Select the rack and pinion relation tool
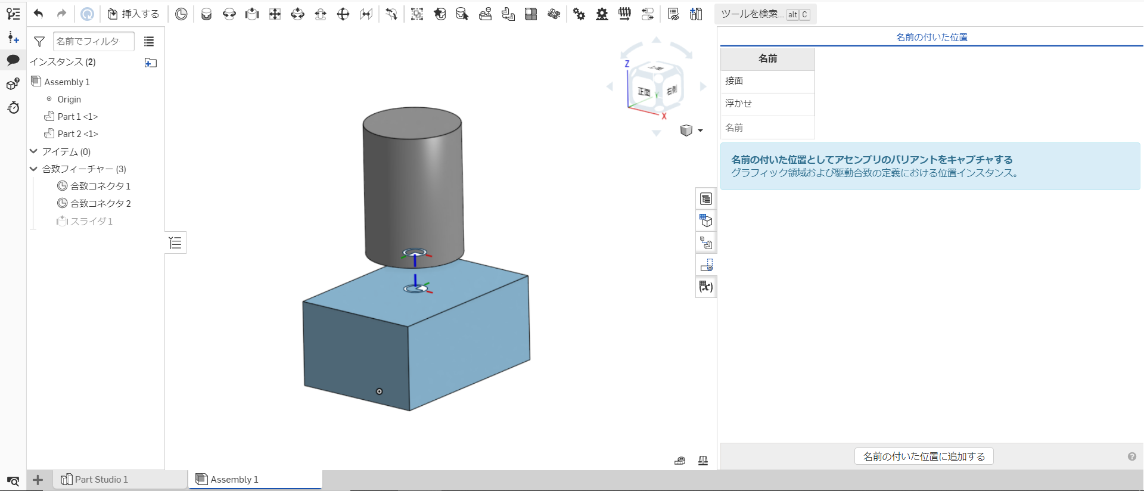The width and height of the screenshot is (1144, 491). 602,14
